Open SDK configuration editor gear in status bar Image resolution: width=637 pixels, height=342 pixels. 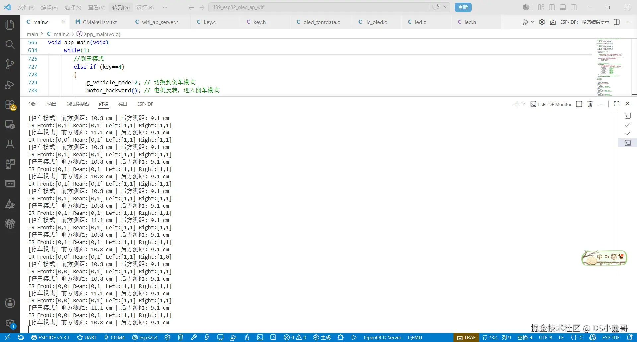(167, 337)
